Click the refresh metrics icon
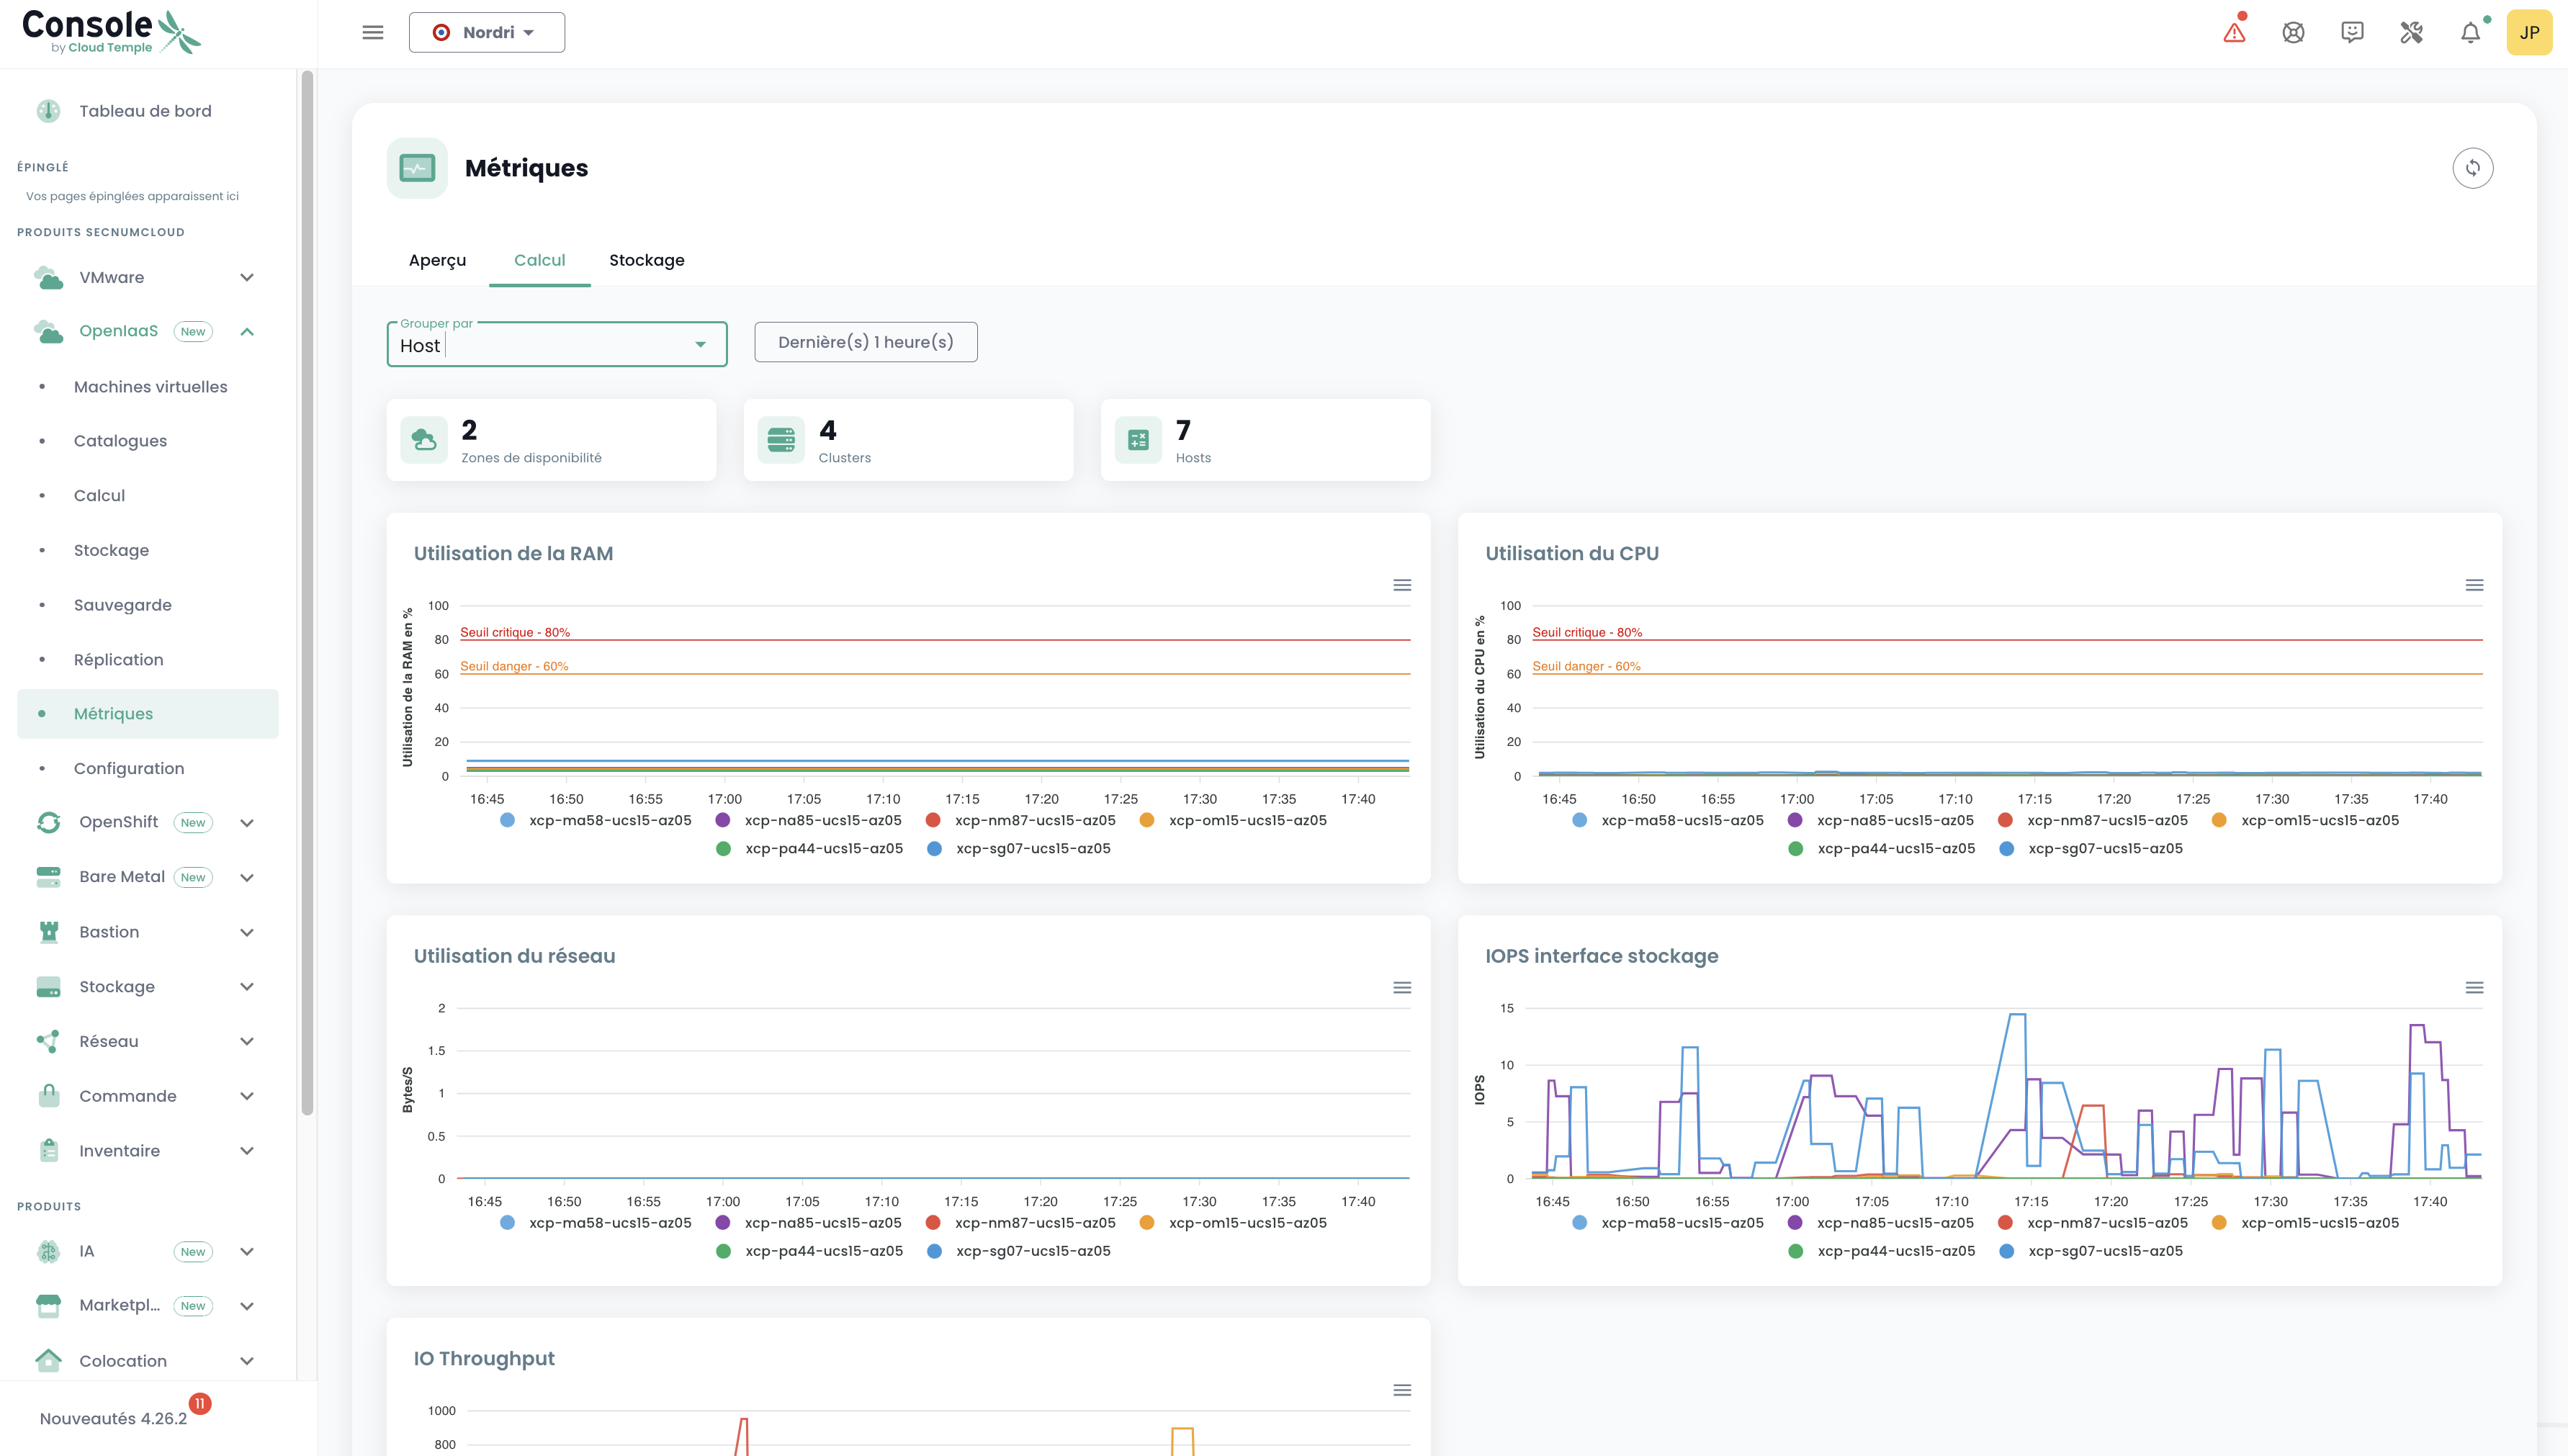Viewport: 2568px width, 1456px height. click(x=2472, y=168)
